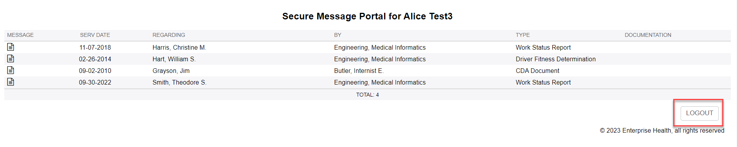Click the Grayson, Jim name
This screenshot has width=737, height=147.
(x=171, y=71)
